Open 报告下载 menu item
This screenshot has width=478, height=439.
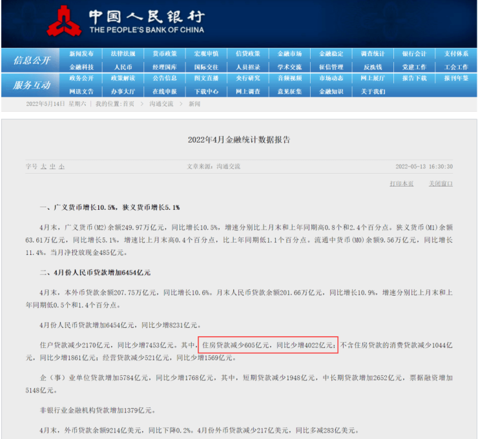coord(414,78)
